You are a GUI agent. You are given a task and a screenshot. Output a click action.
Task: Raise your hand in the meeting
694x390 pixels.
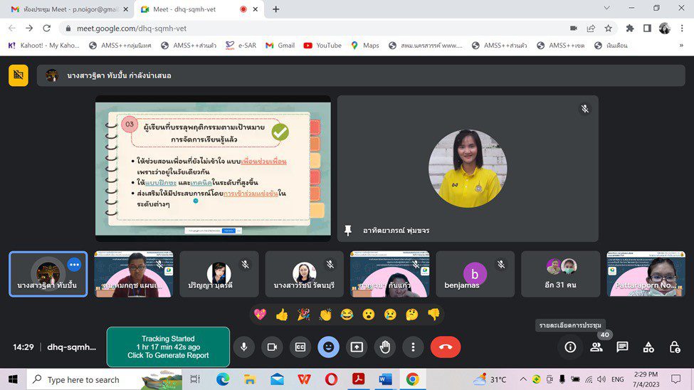(385, 347)
